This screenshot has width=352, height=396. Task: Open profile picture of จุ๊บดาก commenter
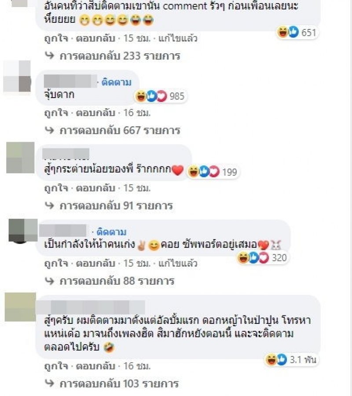click(x=17, y=76)
